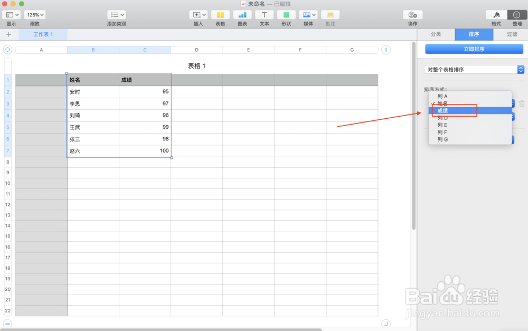Viewport: 528px width, 331px height.
Task: Click the 成绩 header cell
Action: pos(145,80)
